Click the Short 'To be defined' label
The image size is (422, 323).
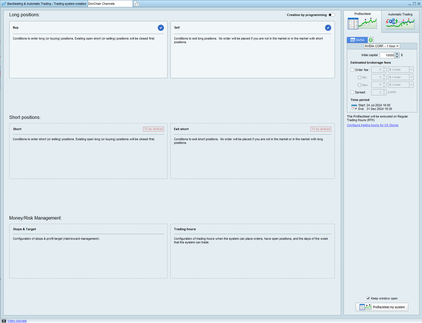coord(154,129)
